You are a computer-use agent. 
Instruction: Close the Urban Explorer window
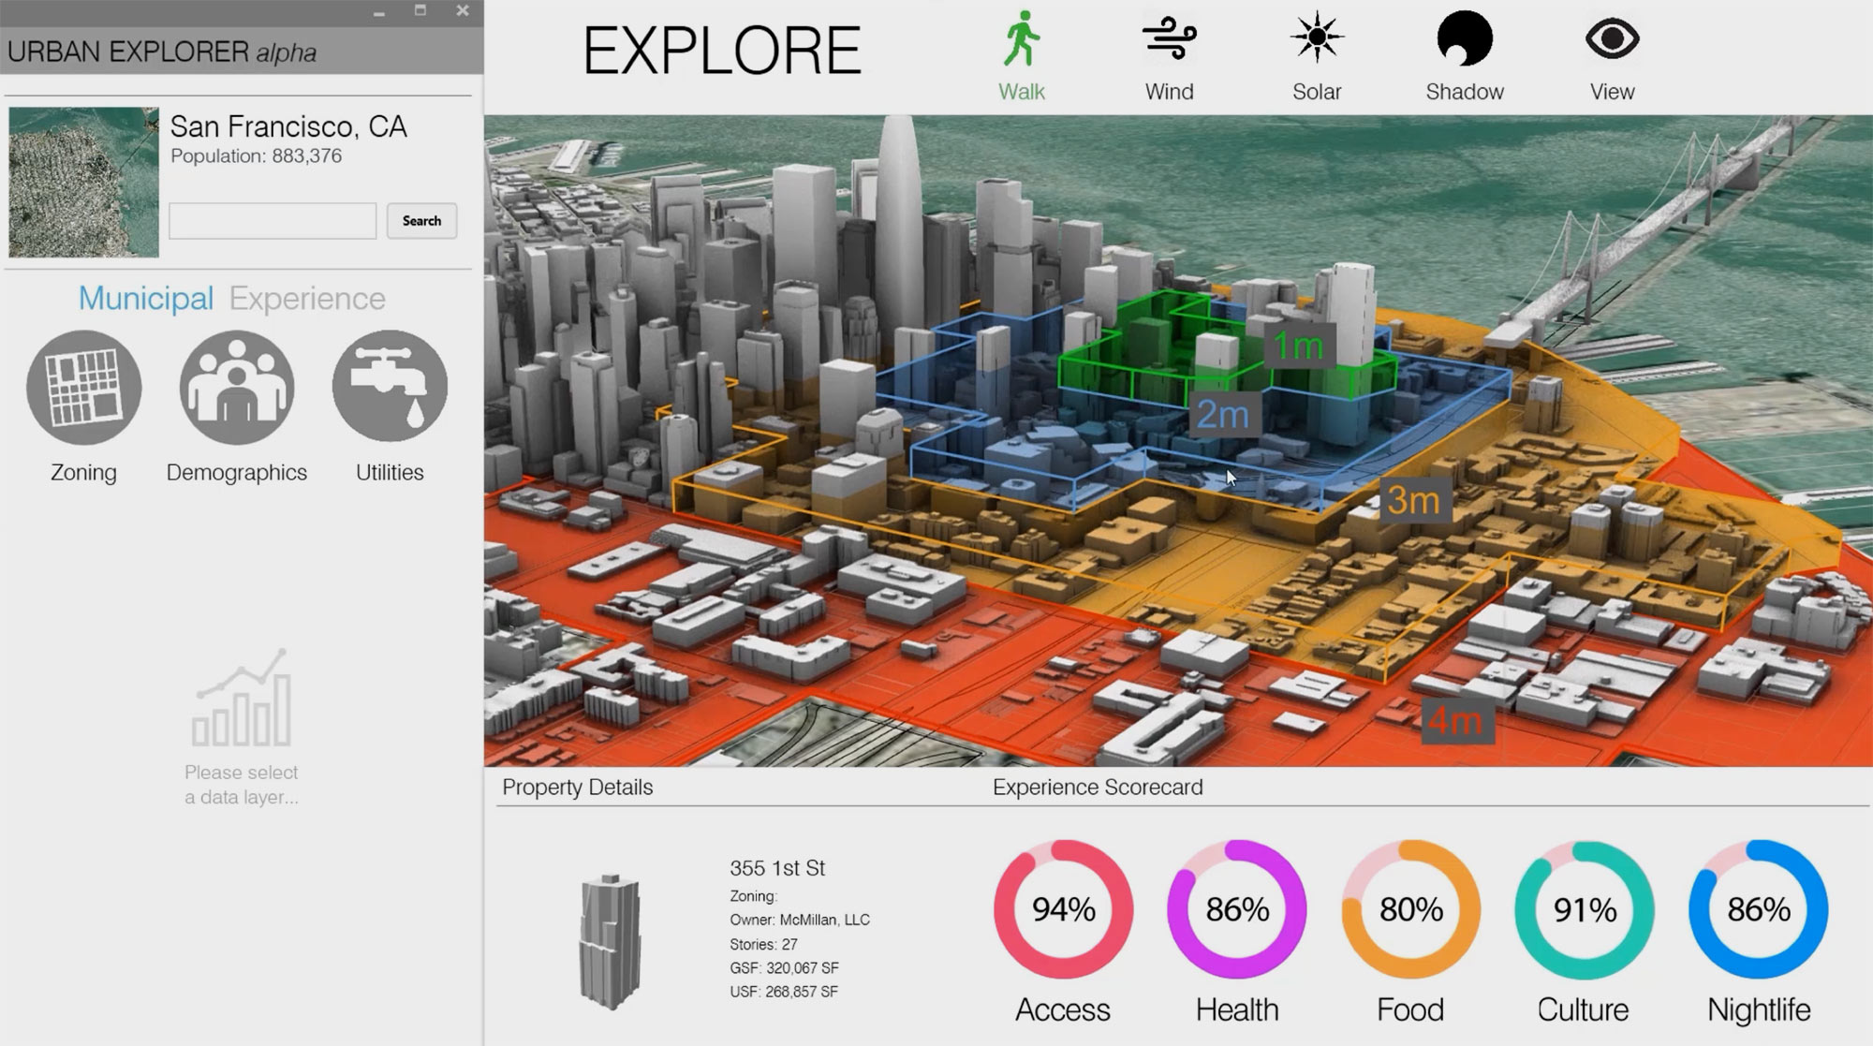click(463, 10)
